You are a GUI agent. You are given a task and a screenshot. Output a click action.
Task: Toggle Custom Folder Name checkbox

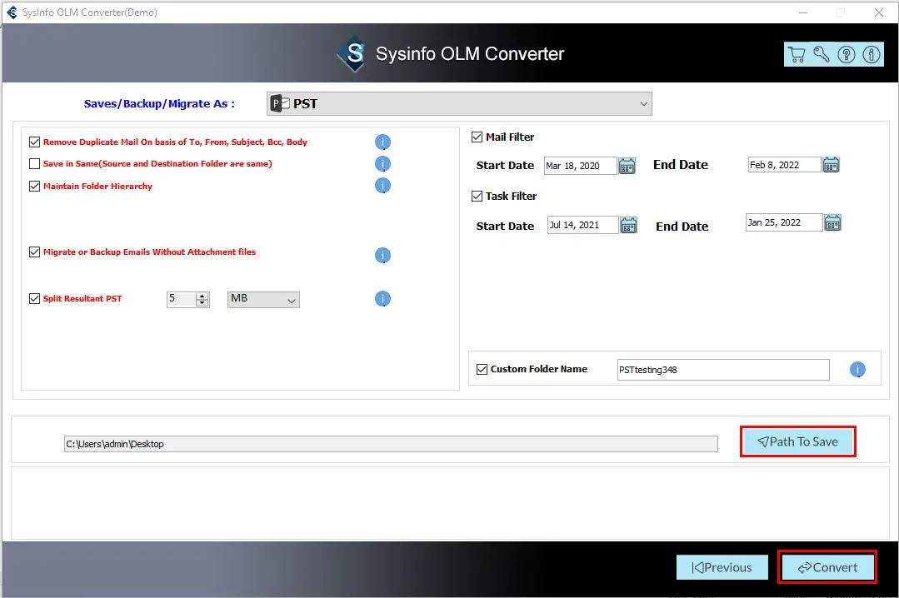(482, 369)
